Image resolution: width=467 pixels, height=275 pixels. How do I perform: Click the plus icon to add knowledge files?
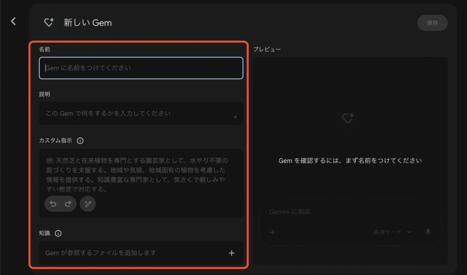232,253
